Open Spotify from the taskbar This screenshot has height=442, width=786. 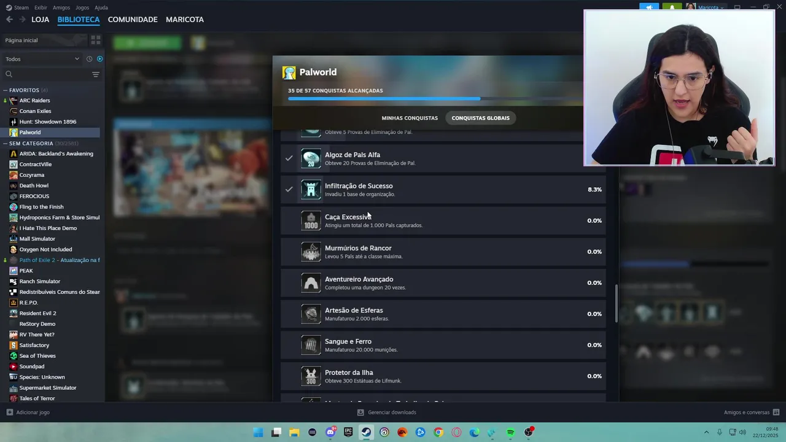coord(510,432)
